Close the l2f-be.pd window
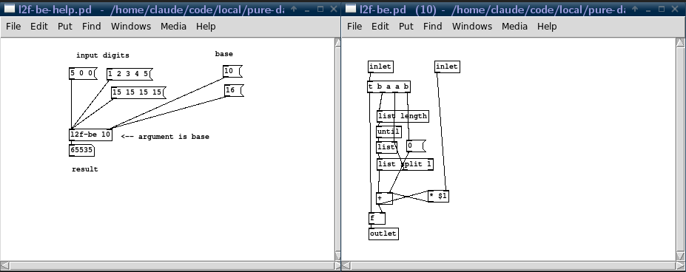Viewport: 686px width, 272px height. tap(675, 9)
